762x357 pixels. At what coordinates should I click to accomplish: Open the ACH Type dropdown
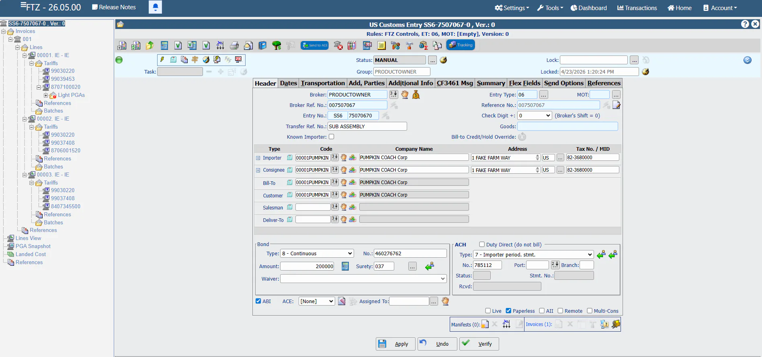533,255
